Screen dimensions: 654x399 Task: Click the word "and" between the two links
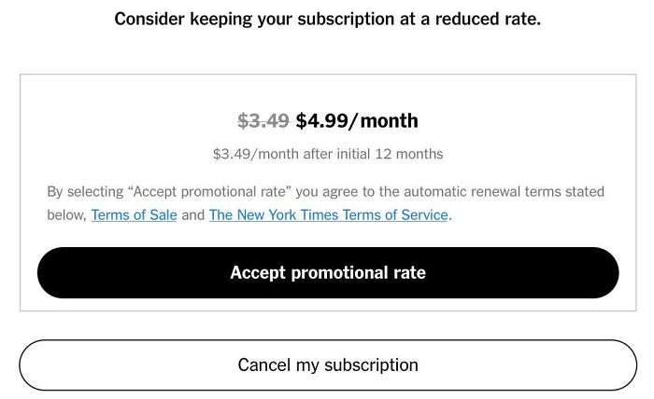coord(192,215)
